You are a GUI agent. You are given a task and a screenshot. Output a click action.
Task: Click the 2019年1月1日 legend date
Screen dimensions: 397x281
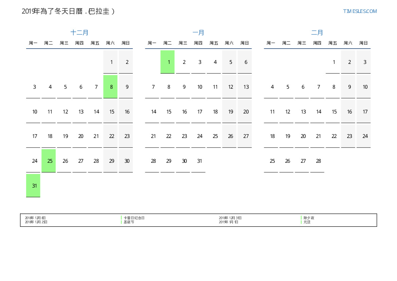pyautogui.click(x=229, y=222)
